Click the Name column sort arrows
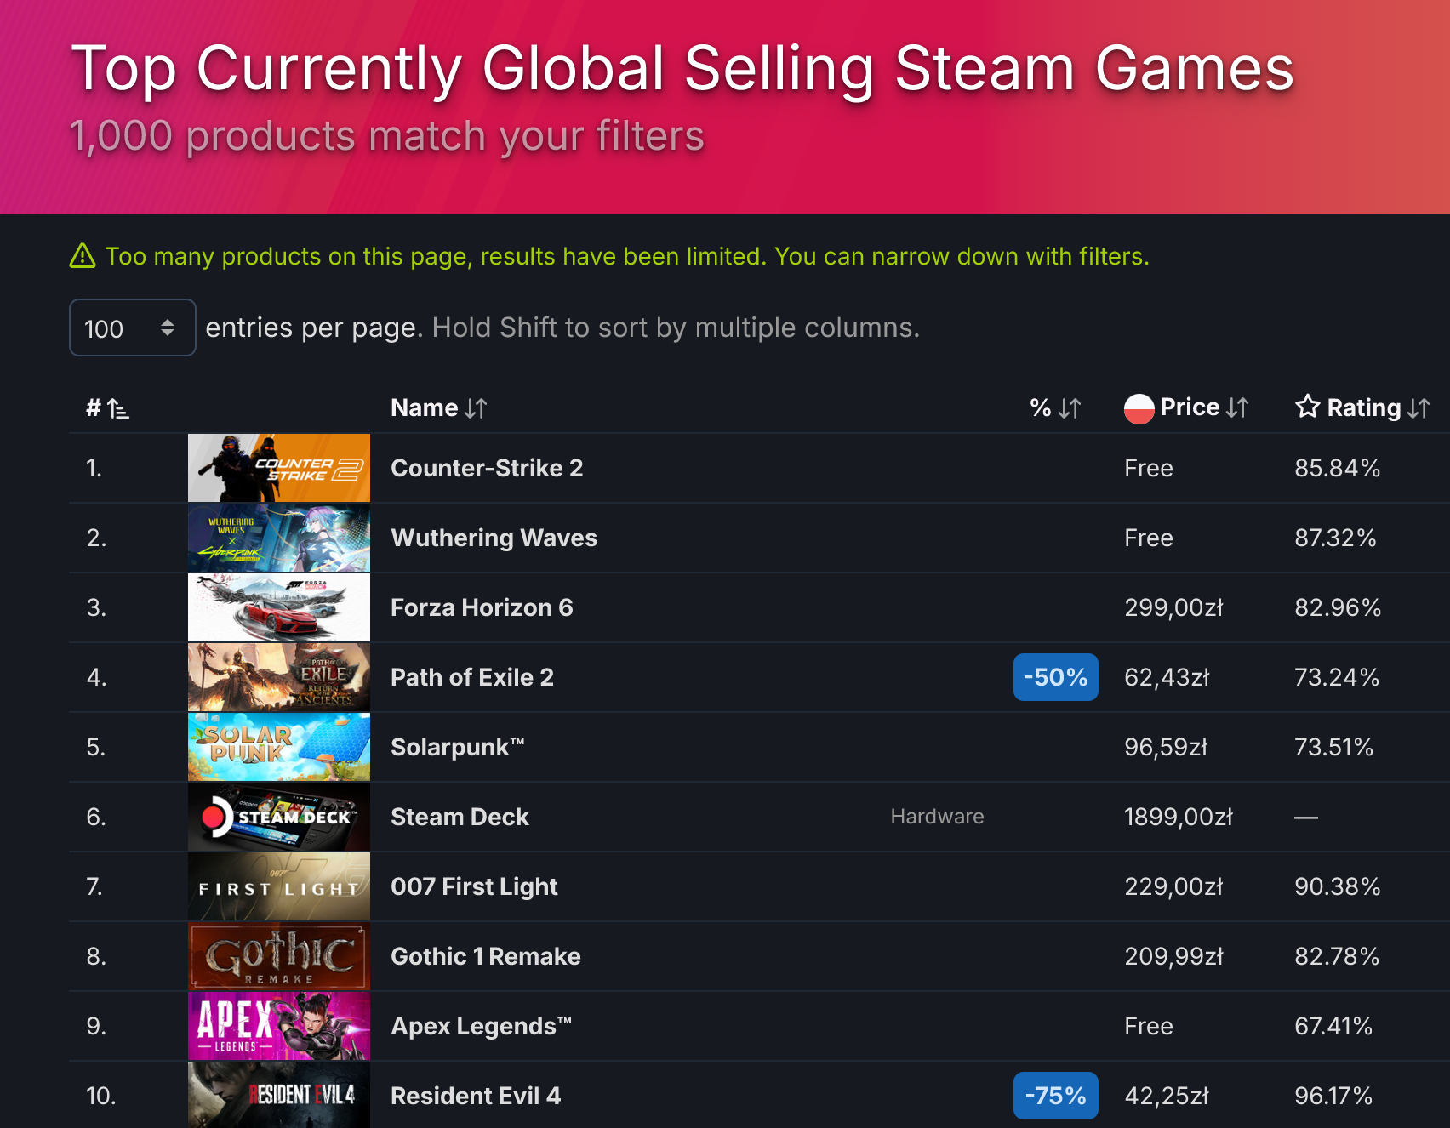1450x1128 pixels. (x=476, y=409)
